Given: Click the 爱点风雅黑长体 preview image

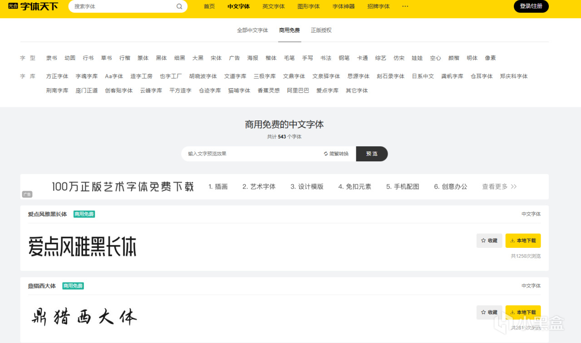Looking at the screenshot, I should pos(82,246).
